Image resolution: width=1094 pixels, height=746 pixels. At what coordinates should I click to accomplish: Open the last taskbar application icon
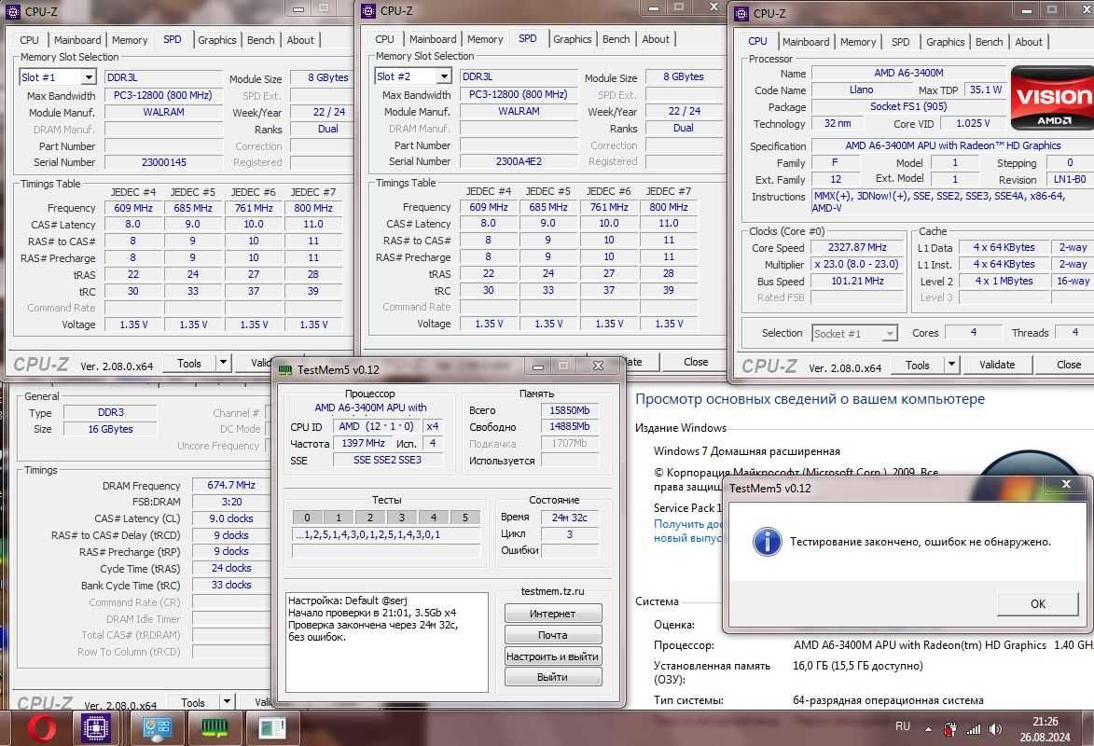coord(271,728)
